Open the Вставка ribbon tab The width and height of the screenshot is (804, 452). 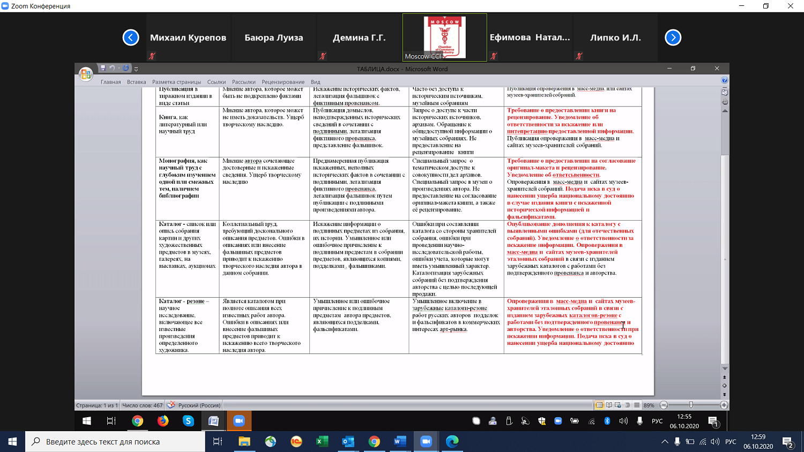137,82
